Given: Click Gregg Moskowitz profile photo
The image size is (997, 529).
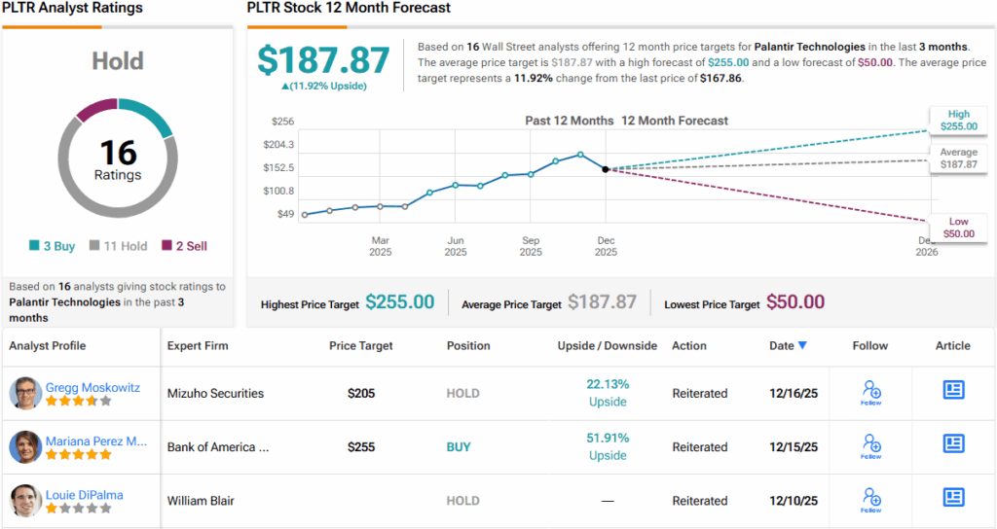Looking at the screenshot, I should point(25,393).
